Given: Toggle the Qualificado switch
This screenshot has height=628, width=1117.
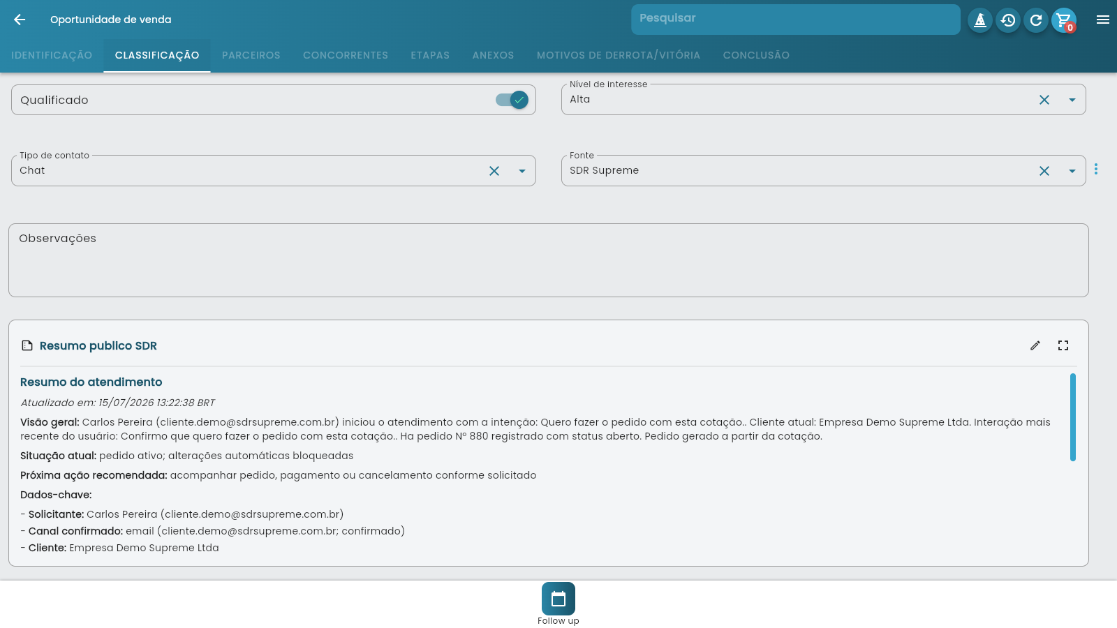Looking at the screenshot, I should coord(512,100).
